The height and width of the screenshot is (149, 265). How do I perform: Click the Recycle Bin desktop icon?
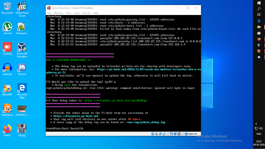coord(7,8)
